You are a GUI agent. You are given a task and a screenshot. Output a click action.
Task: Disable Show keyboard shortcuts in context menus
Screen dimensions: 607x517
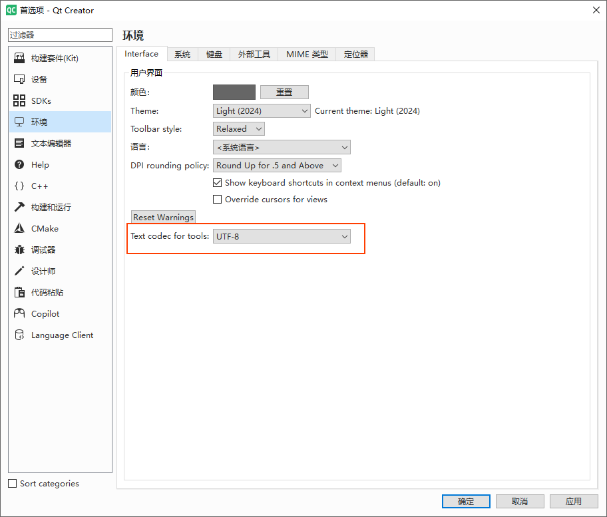[218, 183]
